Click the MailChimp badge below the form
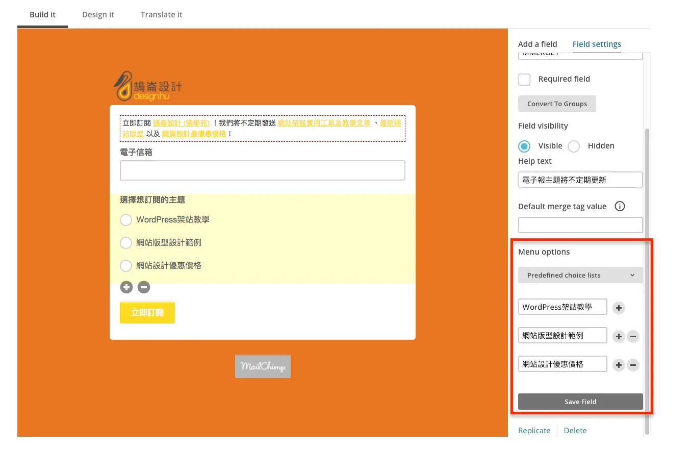This screenshot has height=449, width=690. click(263, 366)
